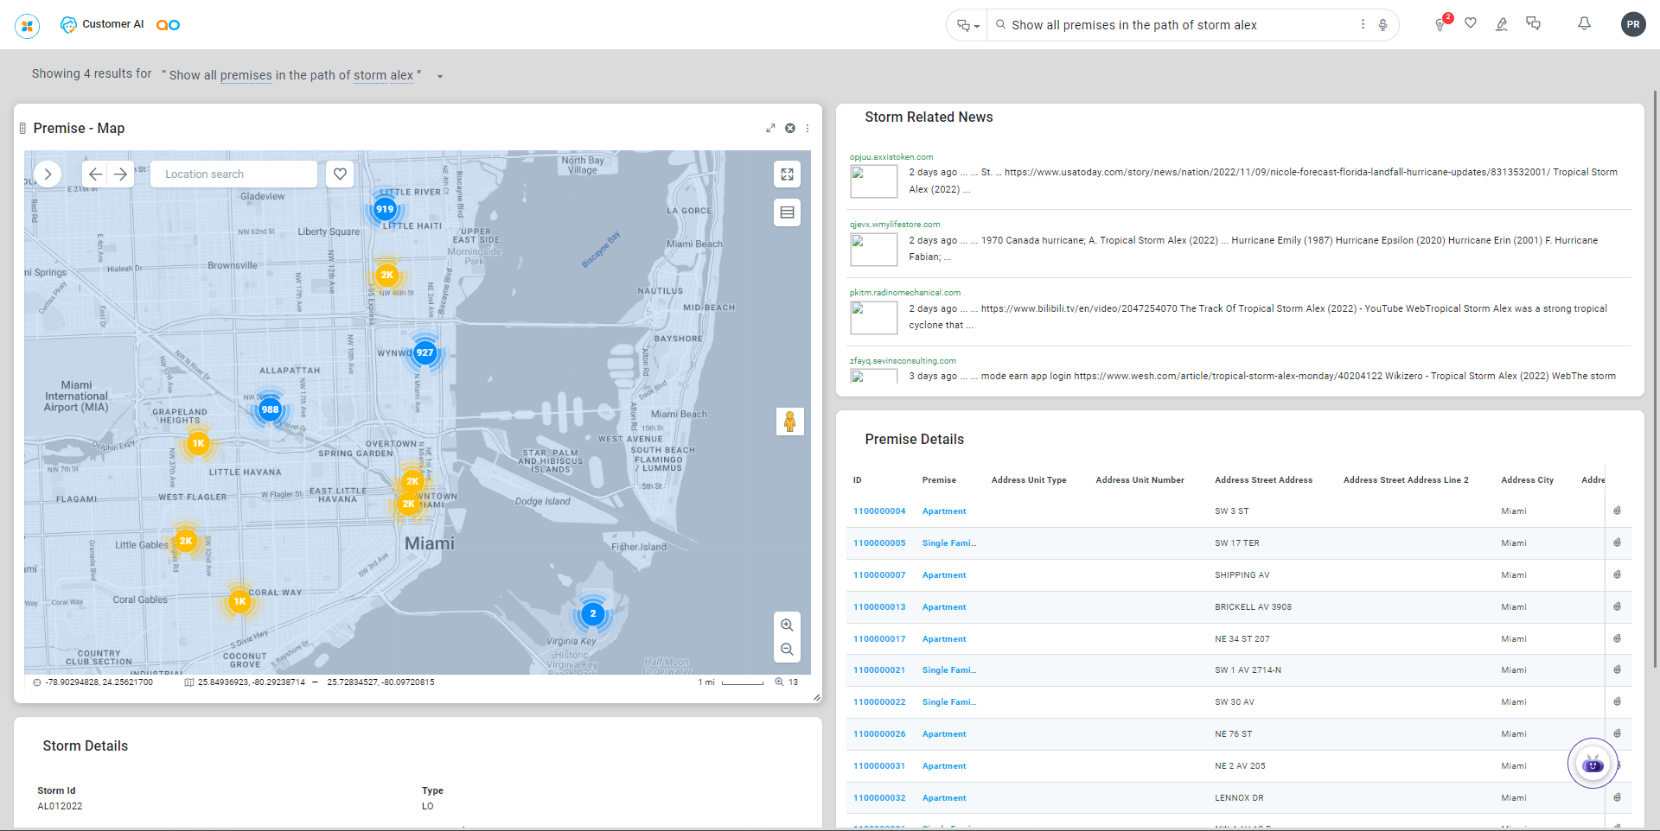Close the Premise - Map panel
The width and height of the screenshot is (1660, 831).
tap(789, 129)
